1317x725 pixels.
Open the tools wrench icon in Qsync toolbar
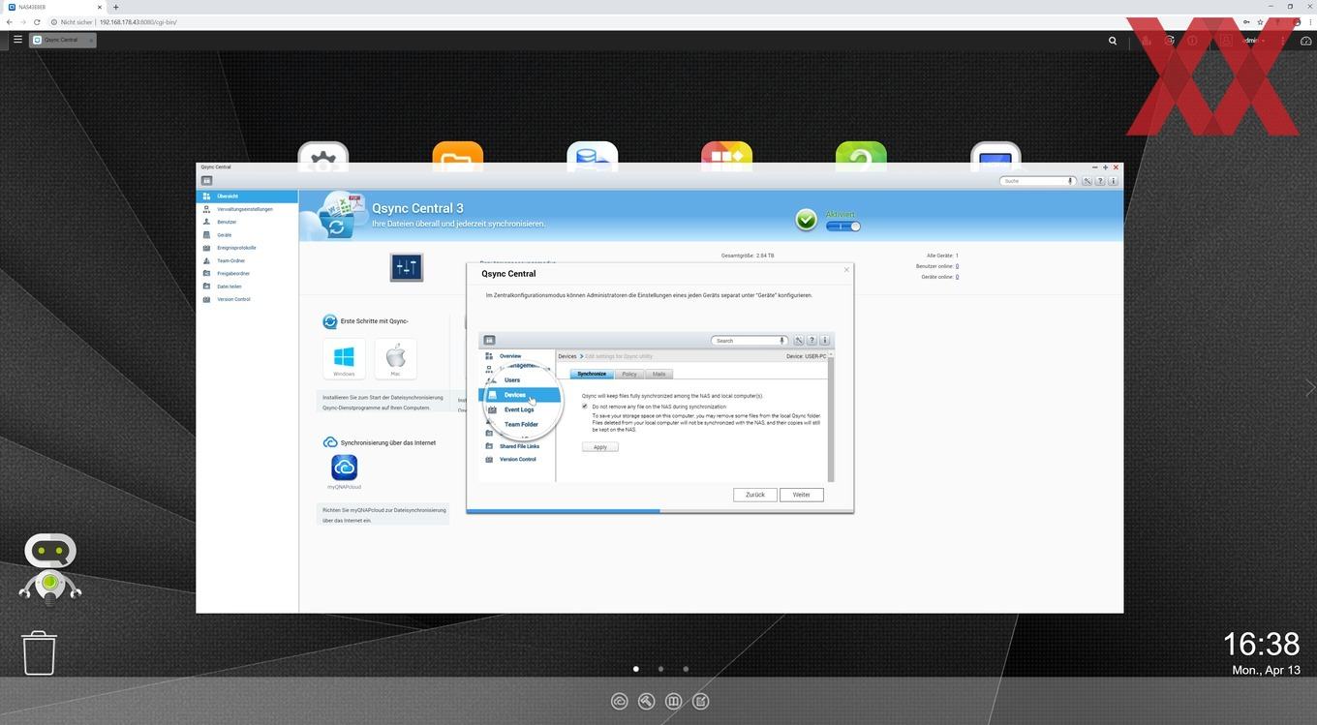1087,181
